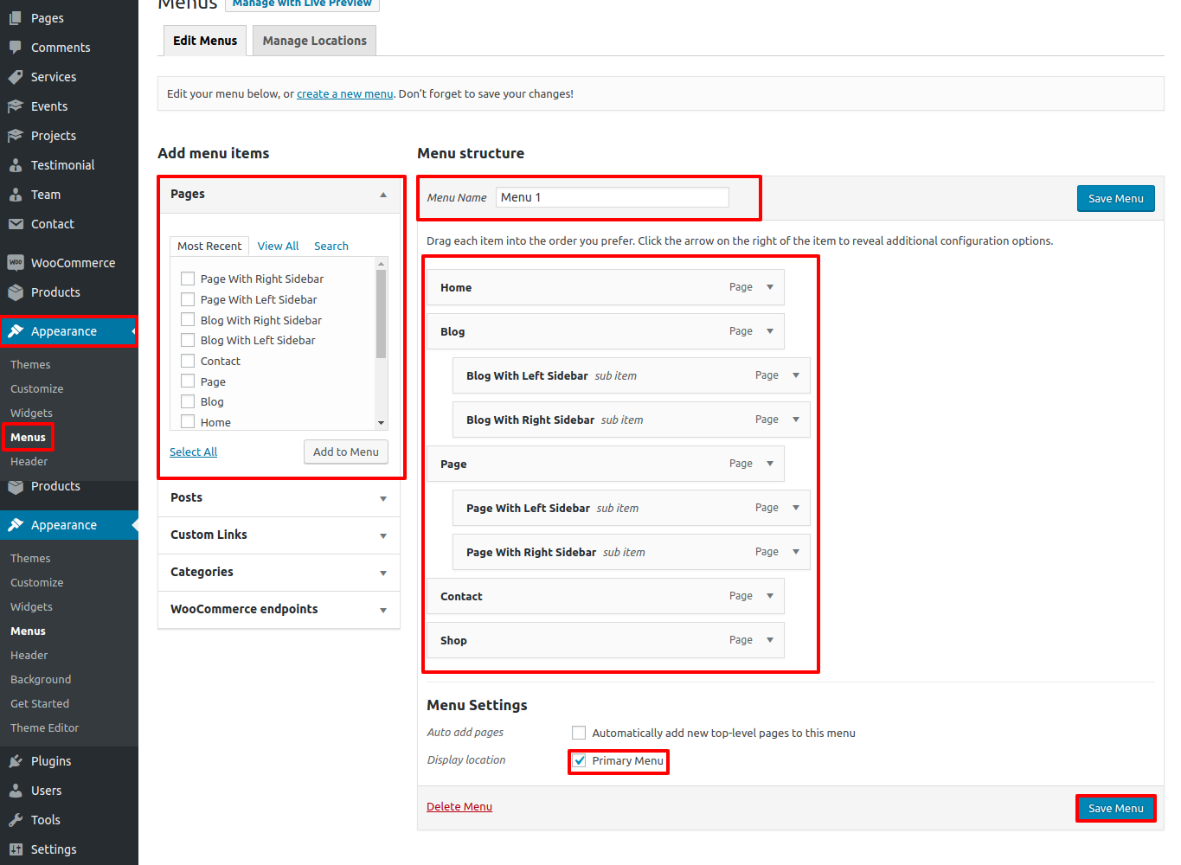The image size is (1181, 865).
Task: Click the Users person icon
Action: click(x=16, y=791)
